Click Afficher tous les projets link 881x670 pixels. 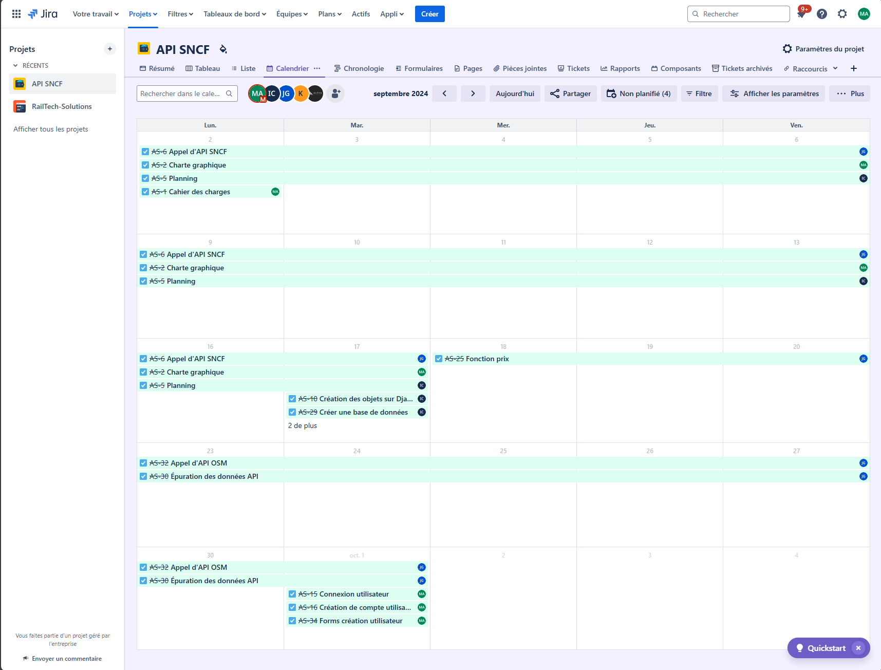point(51,129)
